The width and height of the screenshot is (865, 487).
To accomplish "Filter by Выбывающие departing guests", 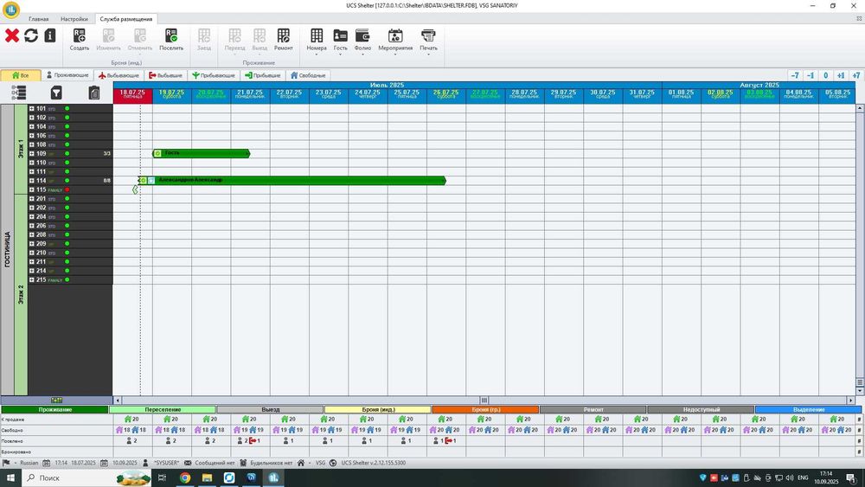I will point(119,75).
